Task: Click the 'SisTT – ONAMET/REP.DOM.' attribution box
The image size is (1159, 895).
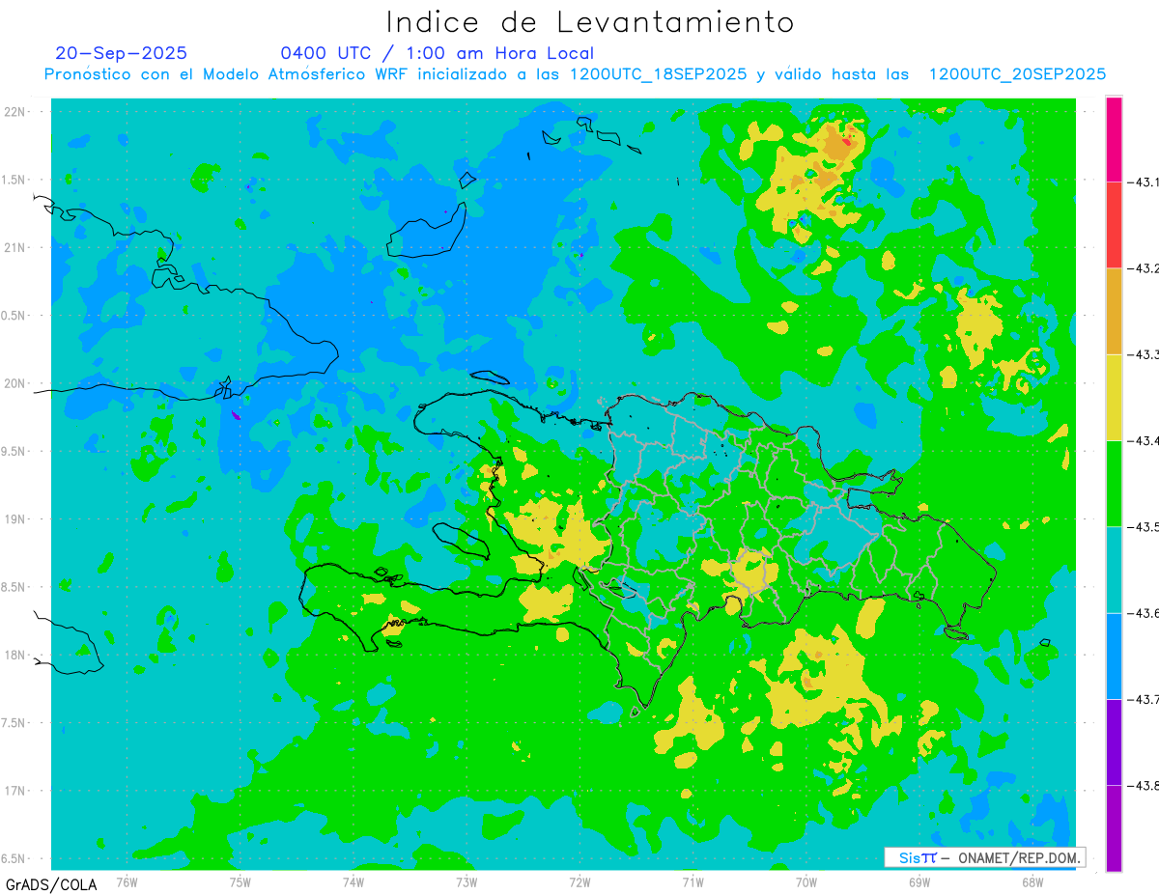Action: click(x=984, y=857)
